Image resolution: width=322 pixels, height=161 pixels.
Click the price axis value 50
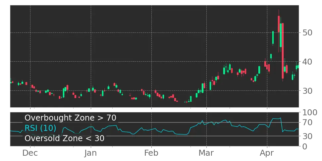(x=307, y=32)
